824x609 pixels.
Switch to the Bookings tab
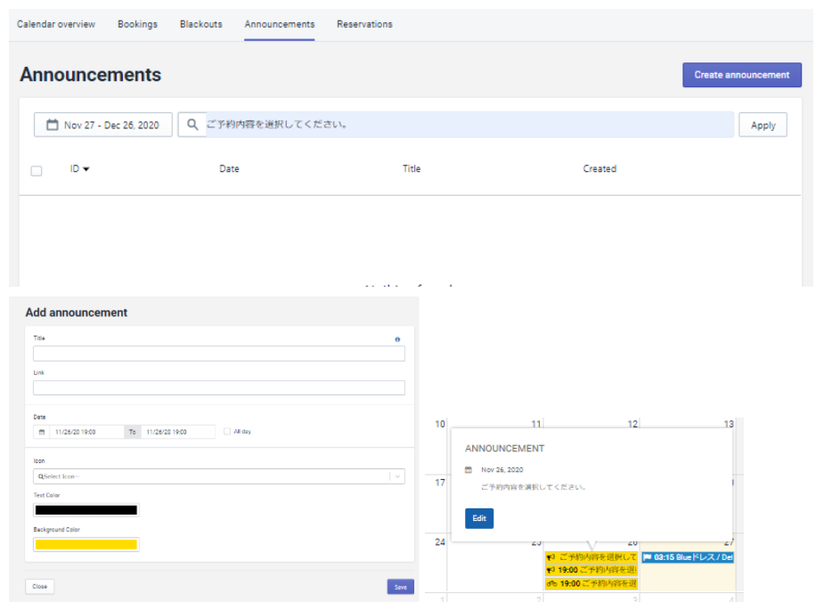click(x=137, y=24)
